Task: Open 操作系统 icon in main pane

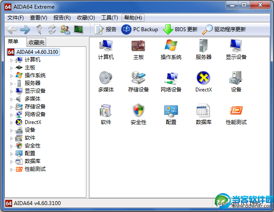Action: tap(171, 50)
